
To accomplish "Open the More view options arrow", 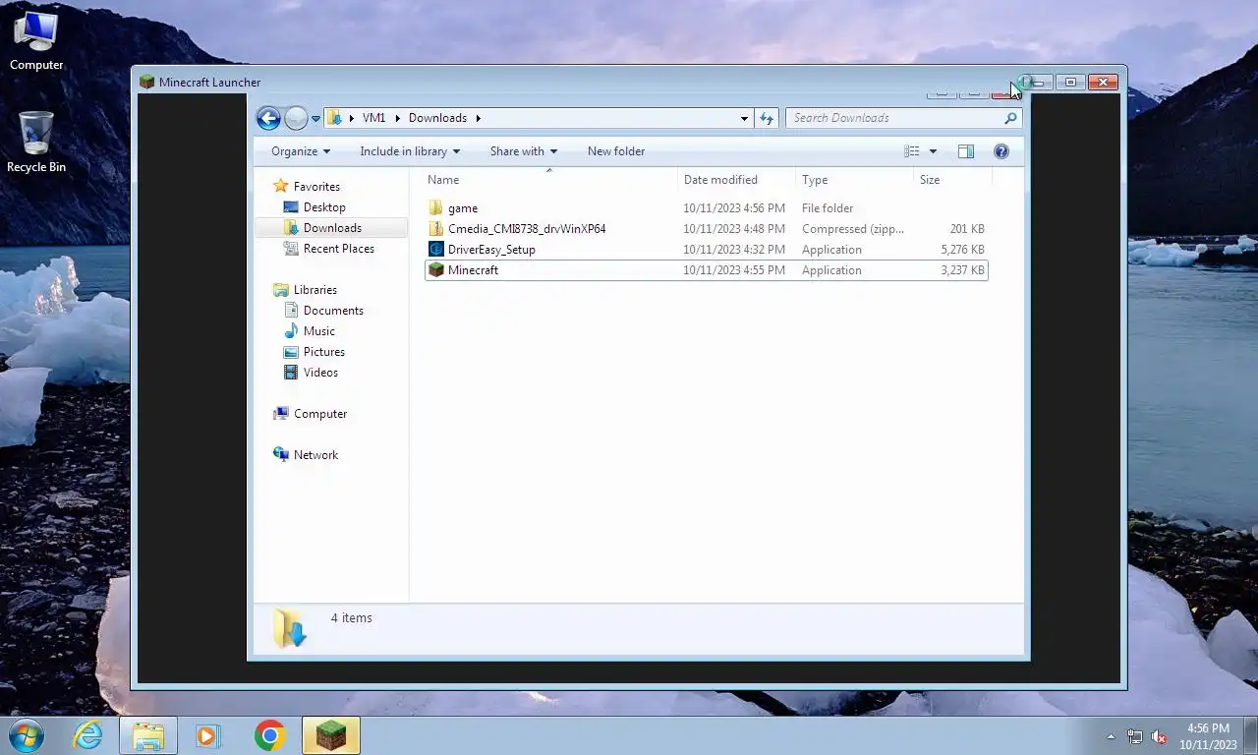I will [x=933, y=151].
